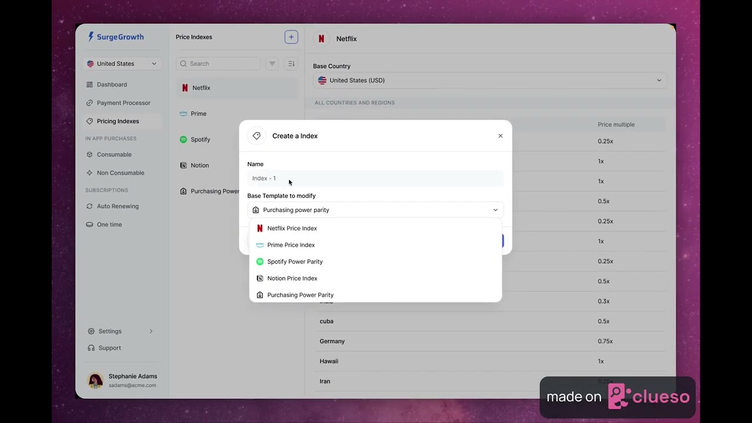The width and height of the screenshot is (752, 423).
Task: Click the Non Consumable diamond icon
Action: [89, 173]
